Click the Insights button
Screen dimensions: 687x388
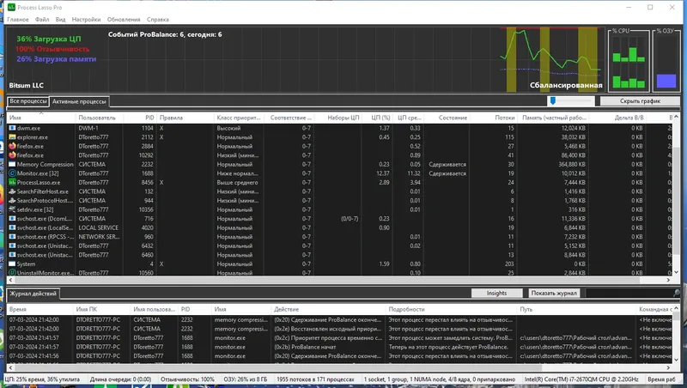496,293
